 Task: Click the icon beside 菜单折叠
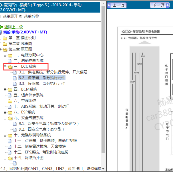click(x=21, y=16)
